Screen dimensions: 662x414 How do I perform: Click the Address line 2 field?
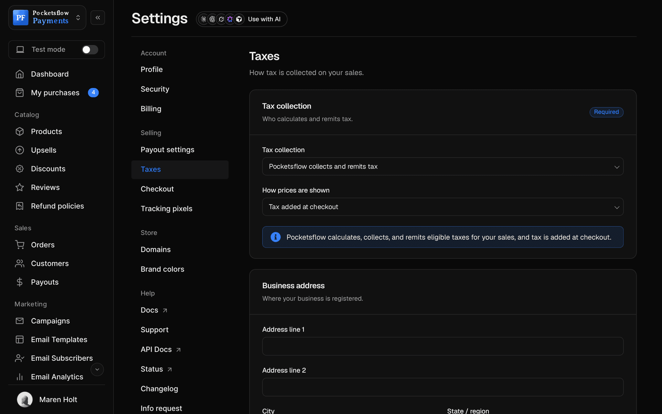(x=443, y=387)
